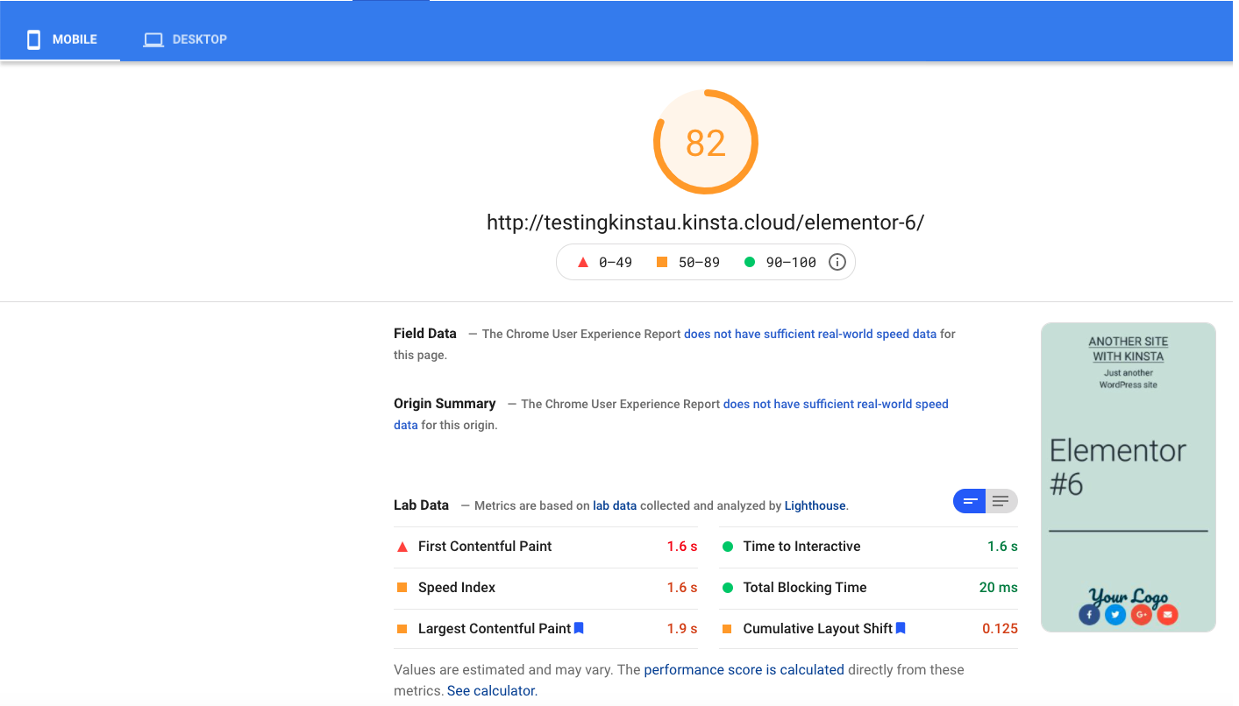Image resolution: width=1239 pixels, height=706 pixels.
Task: Click the 1.9 s Largest Contentful Paint value
Action: (682, 629)
